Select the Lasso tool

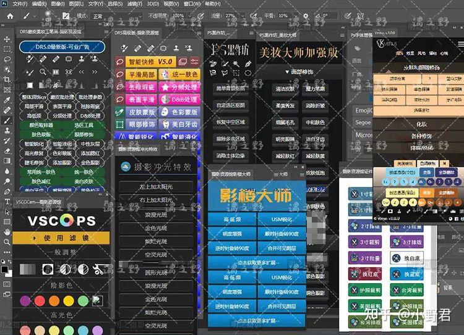point(7,59)
